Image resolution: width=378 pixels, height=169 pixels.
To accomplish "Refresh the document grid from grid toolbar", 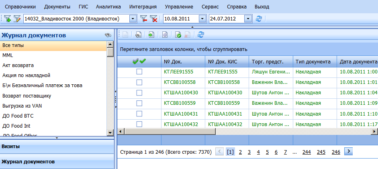I will point(201,35).
